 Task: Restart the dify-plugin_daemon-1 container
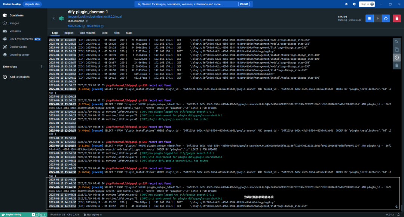[386, 19]
